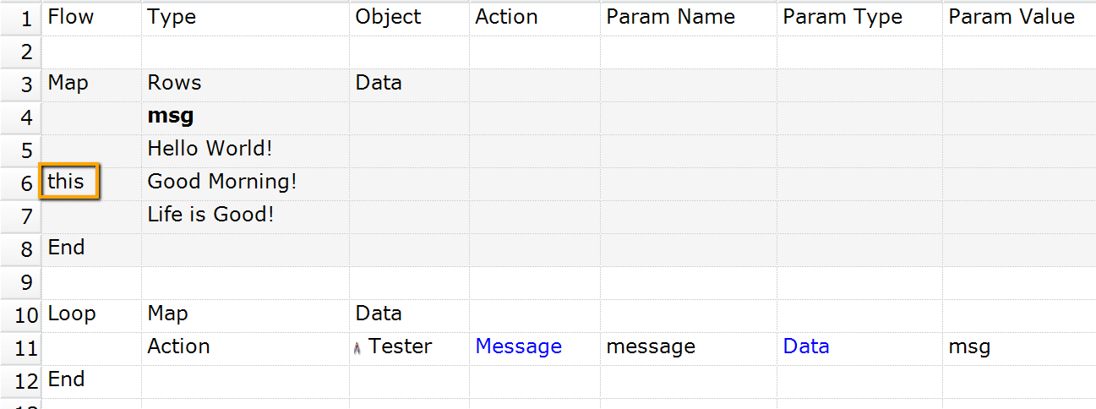This screenshot has width=1096, height=409.
Task: Click the blue Data param type link
Action: (x=805, y=346)
